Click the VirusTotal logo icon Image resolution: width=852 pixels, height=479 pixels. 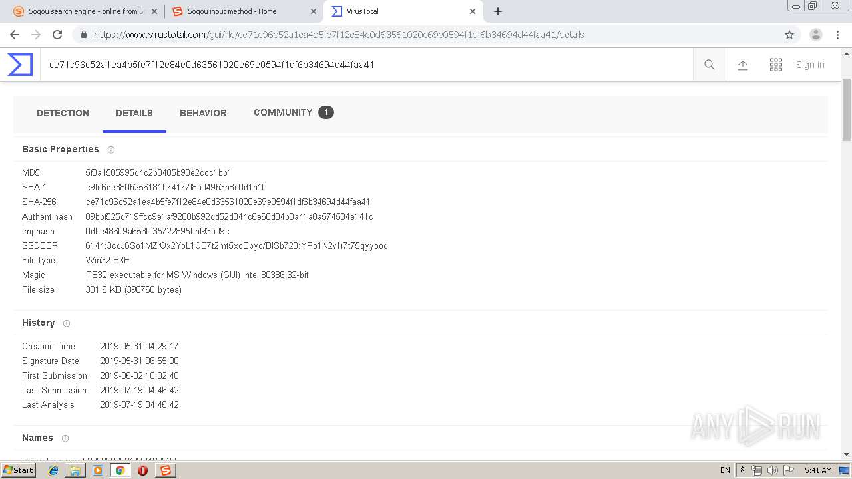coord(20,65)
